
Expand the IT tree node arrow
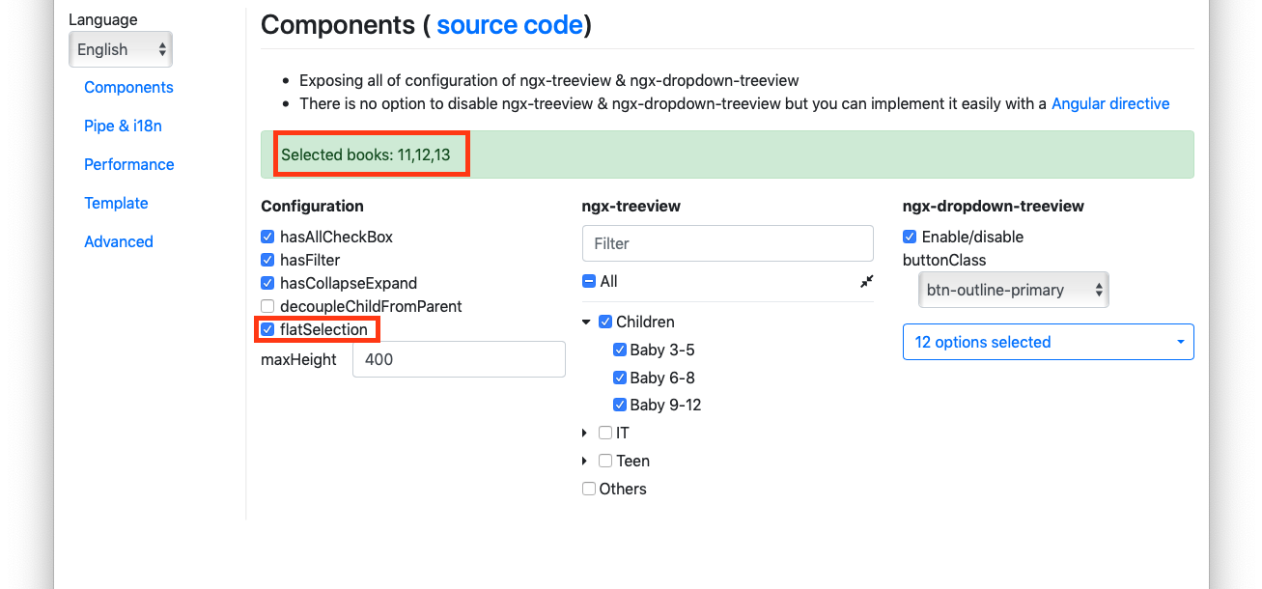pyautogui.click(x=585, y=433)
